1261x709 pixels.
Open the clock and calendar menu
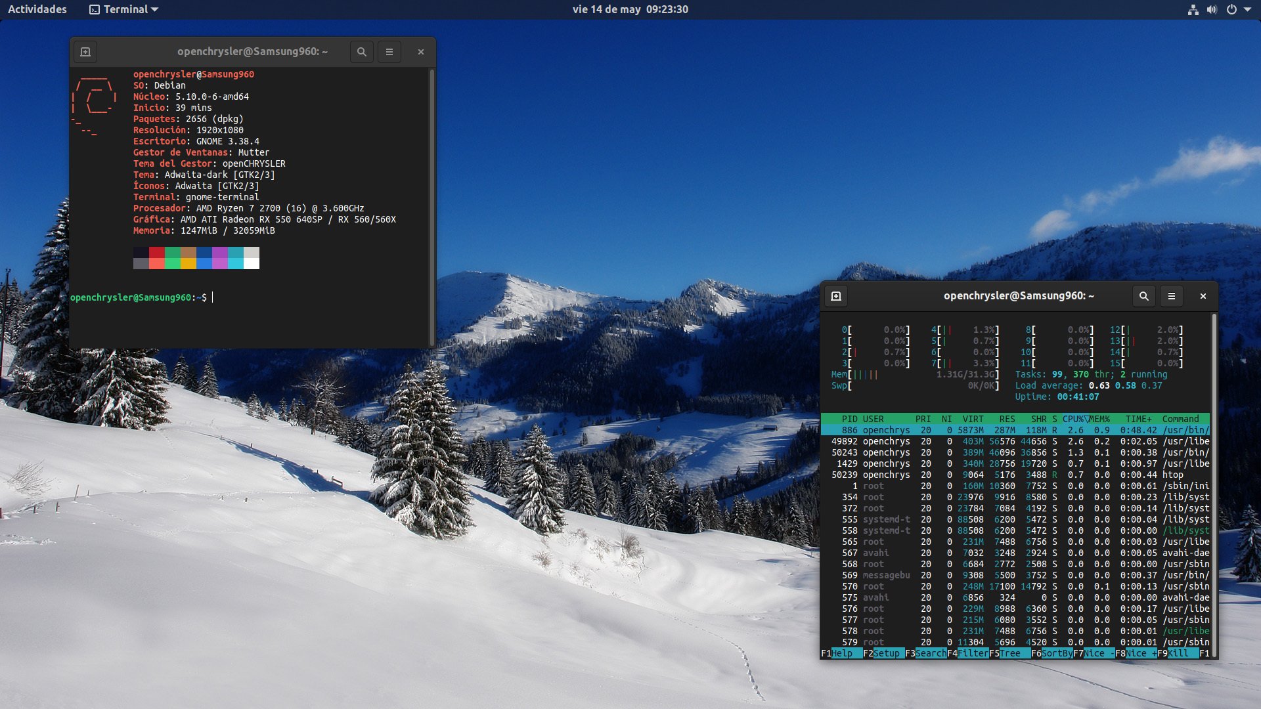[630, 10]
